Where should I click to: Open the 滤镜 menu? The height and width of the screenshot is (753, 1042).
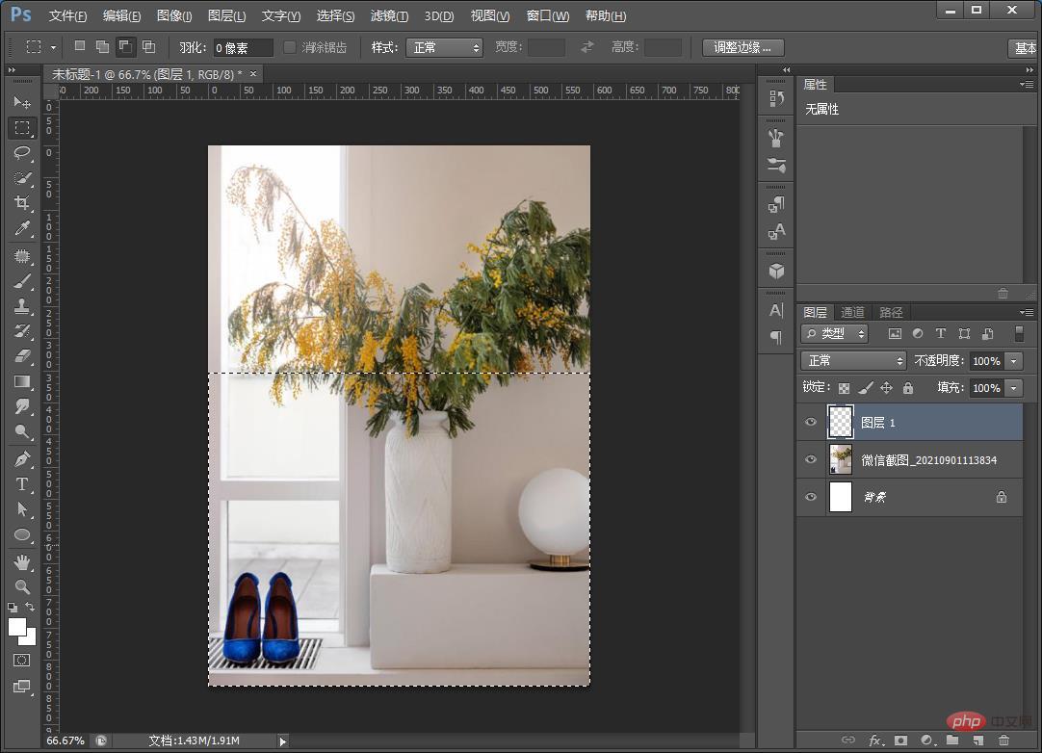(389, 16)
